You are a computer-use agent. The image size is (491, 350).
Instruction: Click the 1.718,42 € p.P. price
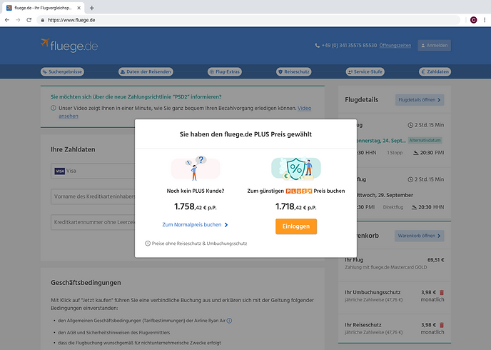(x=296, y=207)
